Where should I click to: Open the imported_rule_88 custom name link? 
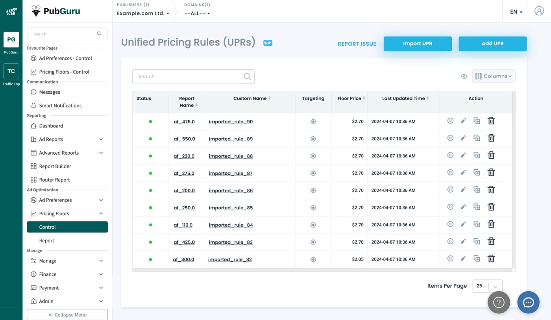point(231,156)
